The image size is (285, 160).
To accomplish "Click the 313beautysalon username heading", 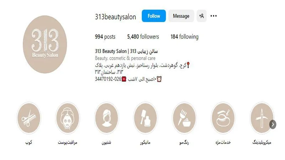I will (115, 17).
